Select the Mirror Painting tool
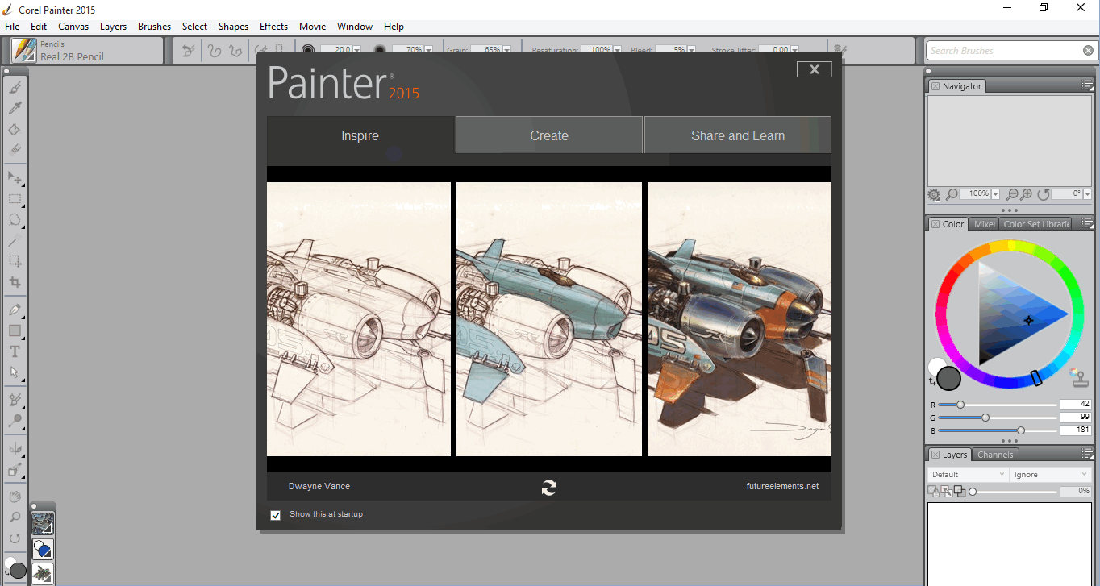This screenshot has width=1100, height=586. 15,448
